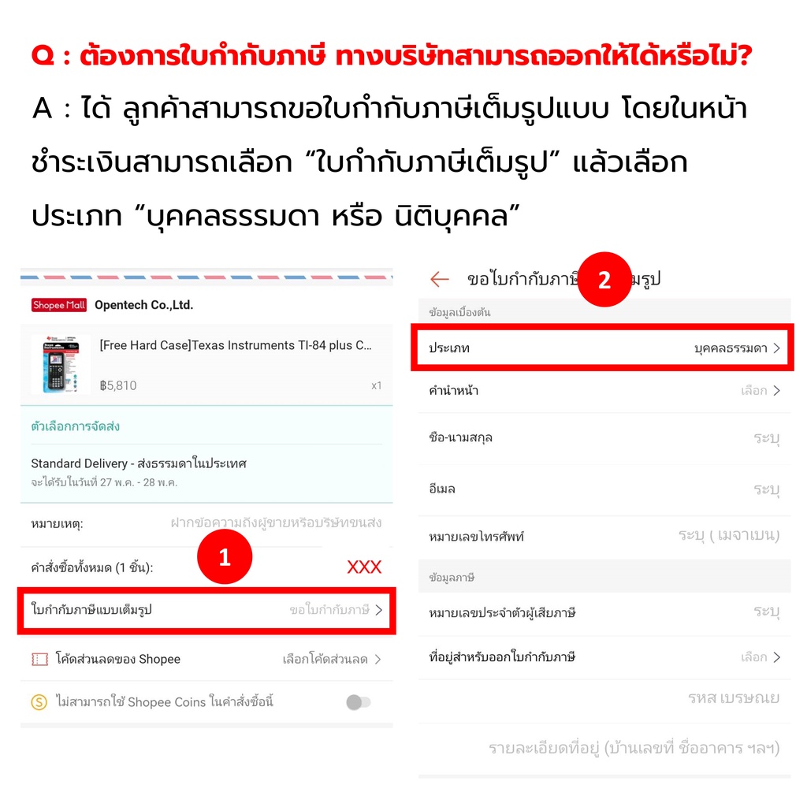Click the หมายเลขประจำตัวผู้เสียภาษี tax ID field
807x807 pixels.
pos(604,612)
